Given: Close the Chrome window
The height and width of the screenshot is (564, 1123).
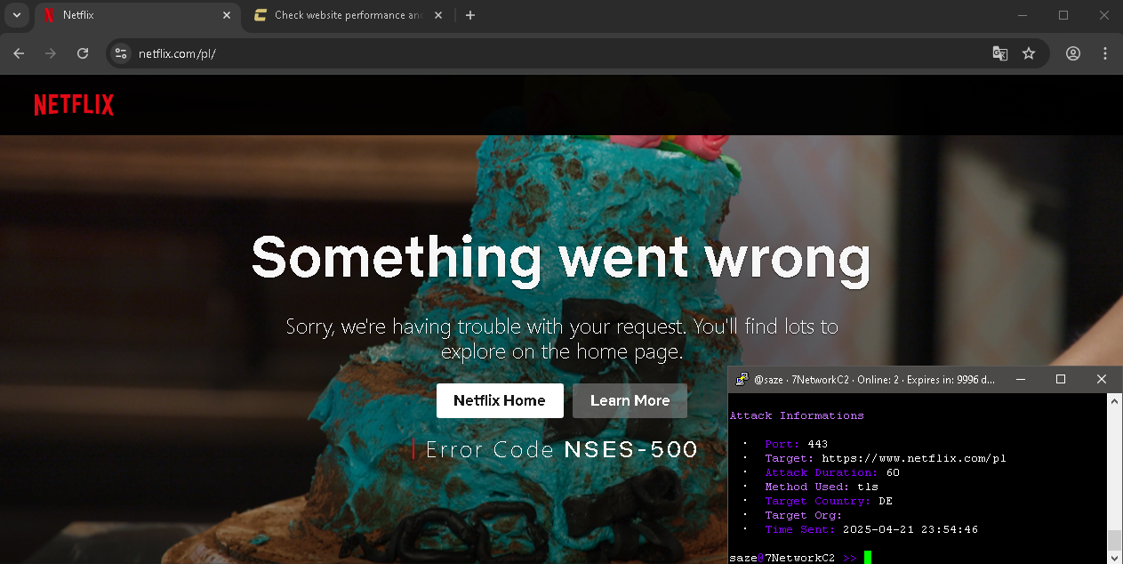Looking at the screenshot, I should (1103, 15).
